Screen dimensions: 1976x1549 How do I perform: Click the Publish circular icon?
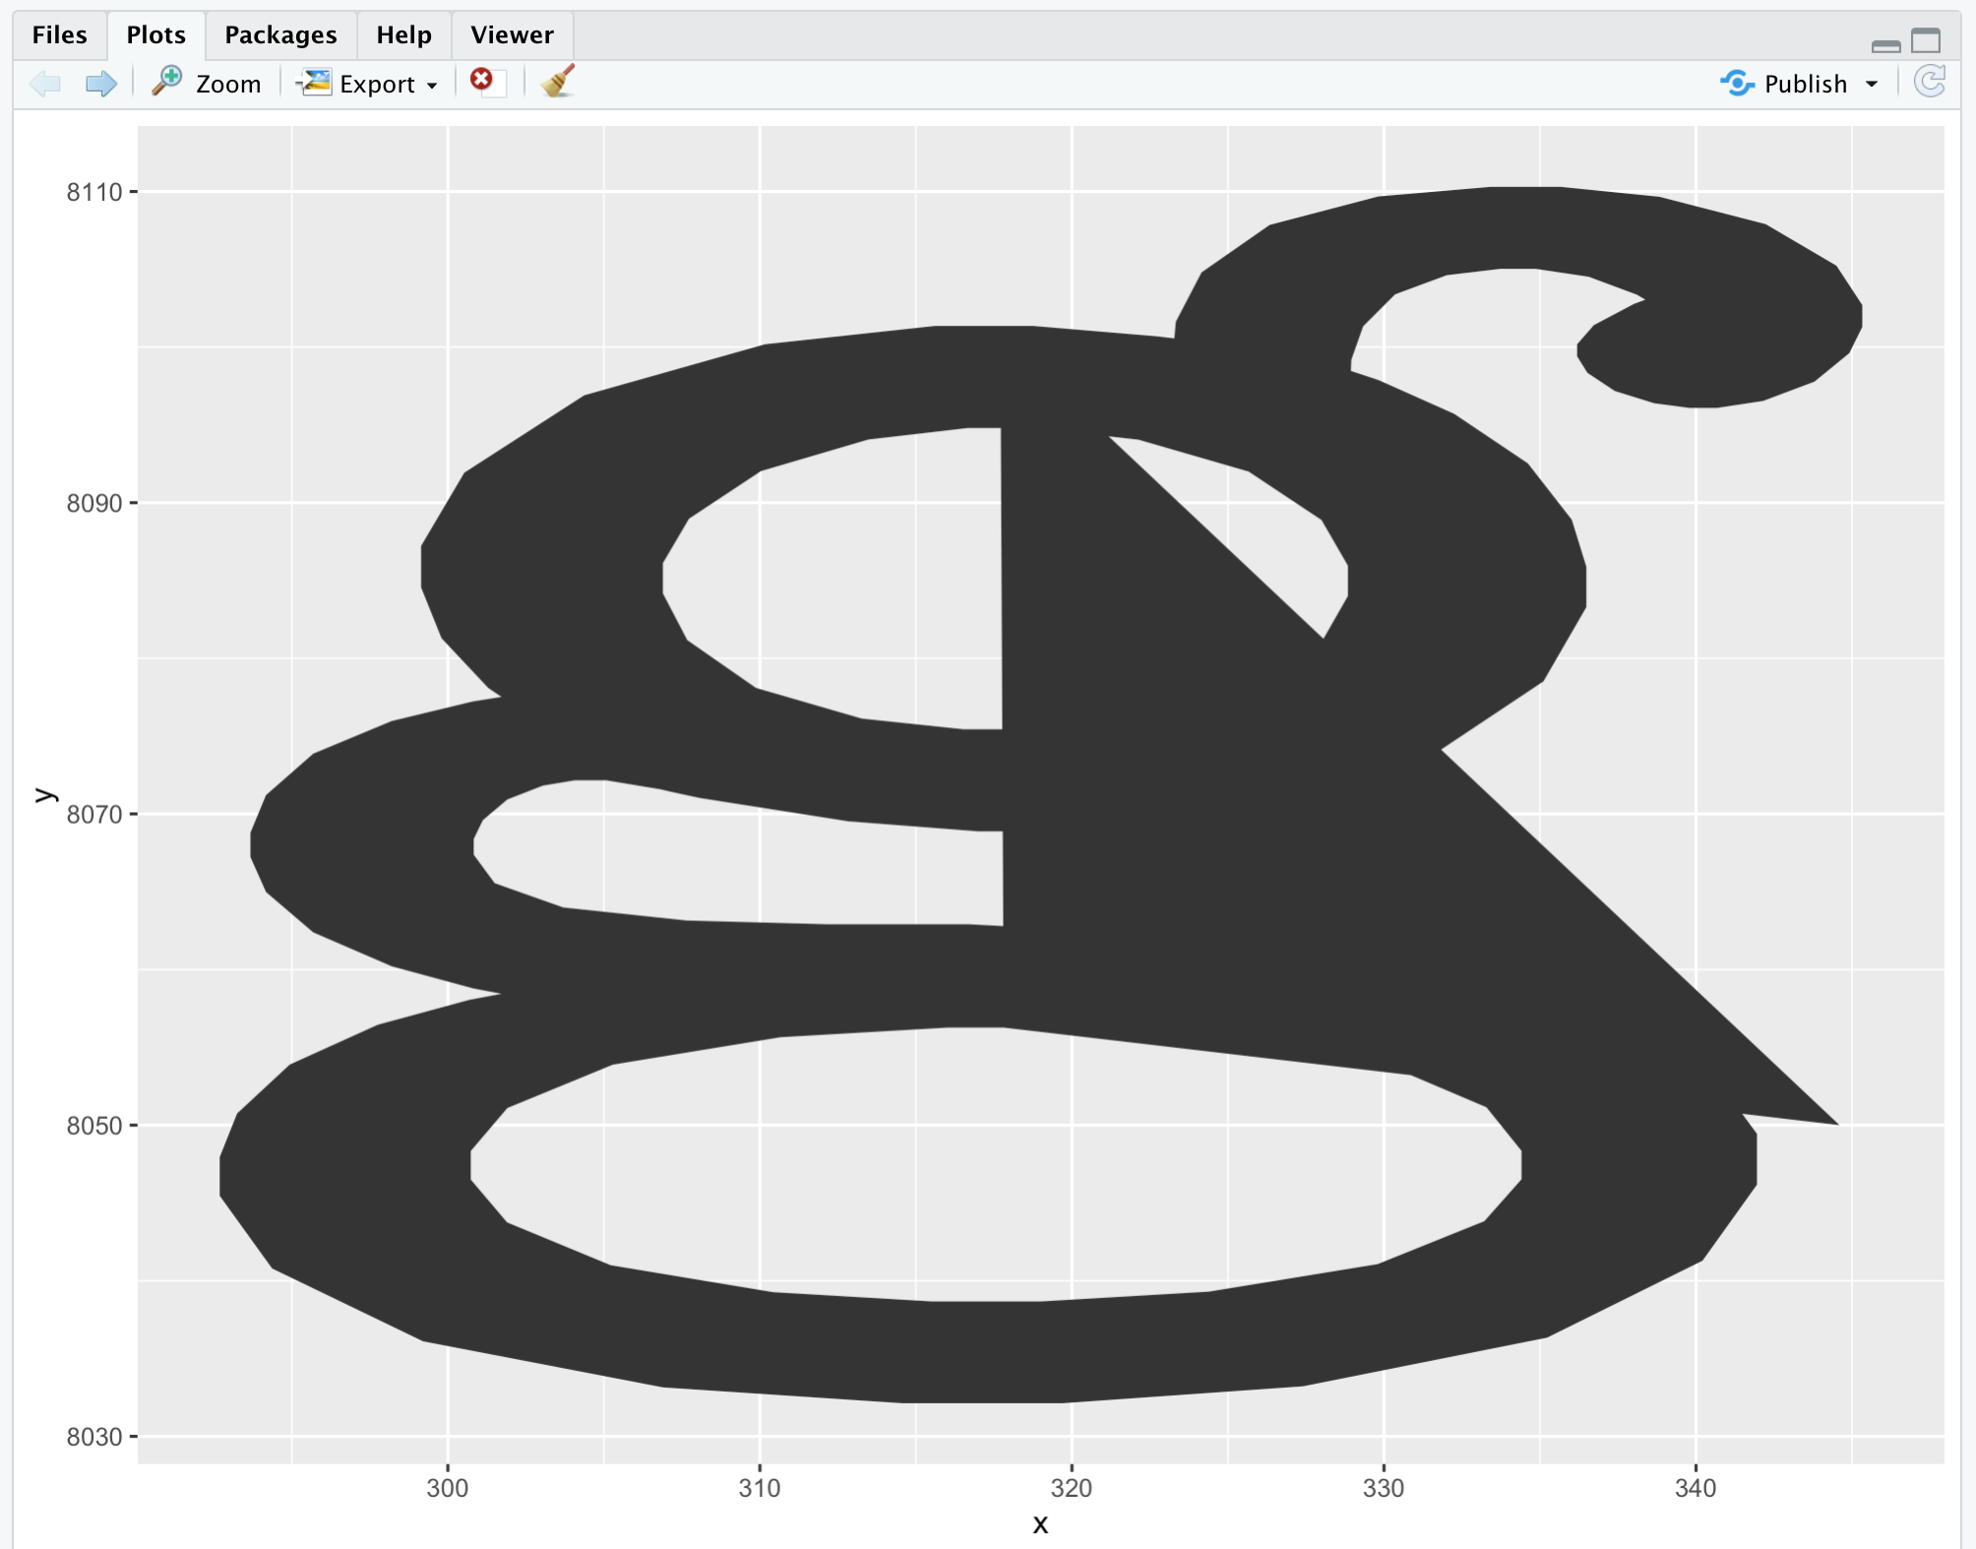pos(1737,84)
